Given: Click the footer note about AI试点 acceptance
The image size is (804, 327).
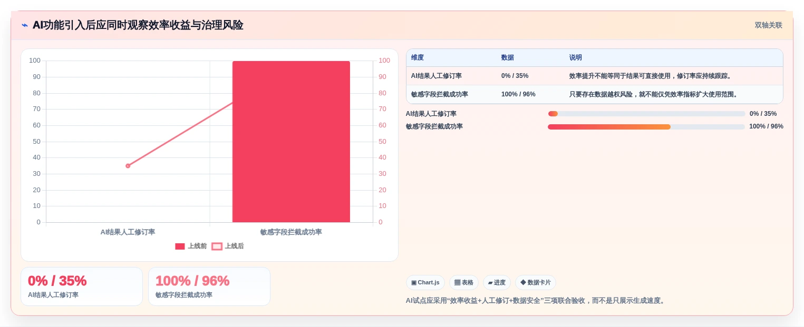Looking at the screenshot, I should pyautogui.click(x=536, y=301).
